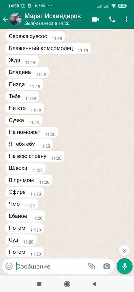Select the message reading Суд
The height and width of the screenshot is (292, 134).
coord(21,240)
